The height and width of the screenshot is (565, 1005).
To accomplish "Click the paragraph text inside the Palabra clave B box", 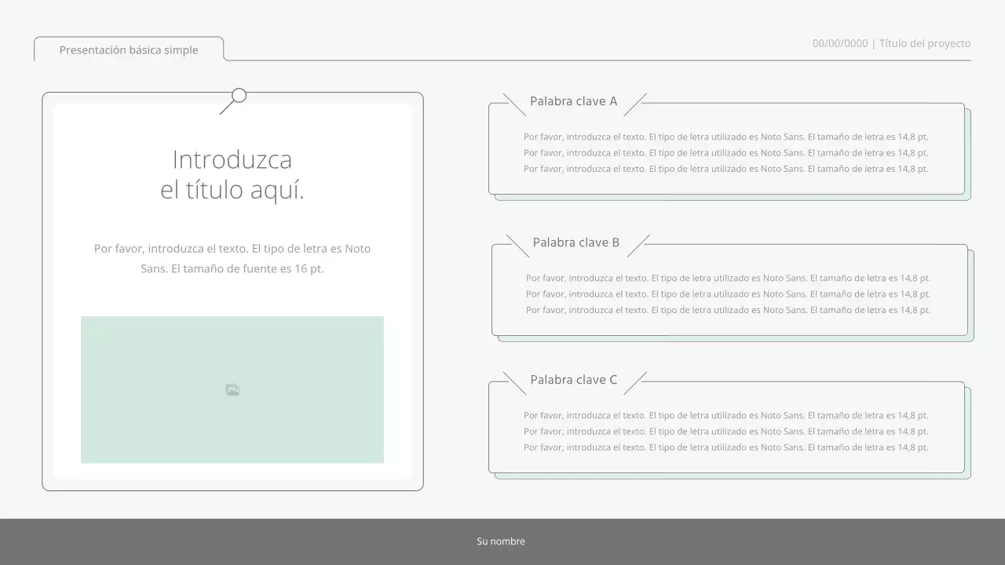I will pos(728,293).
